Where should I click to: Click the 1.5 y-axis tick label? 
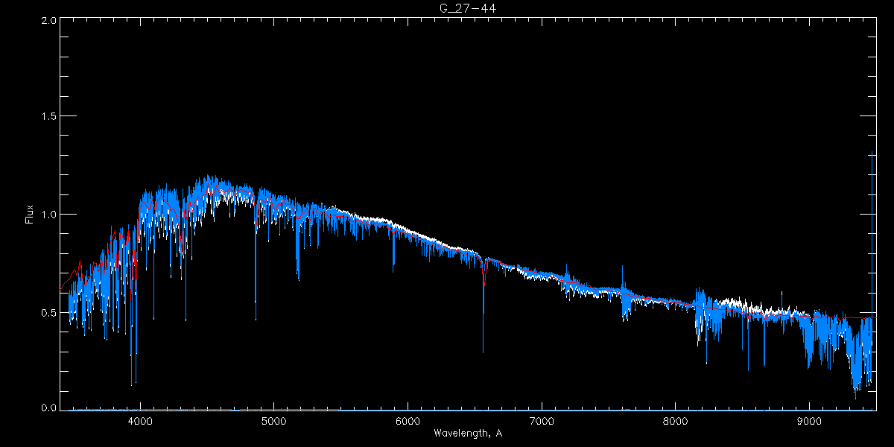pos(48,117)
